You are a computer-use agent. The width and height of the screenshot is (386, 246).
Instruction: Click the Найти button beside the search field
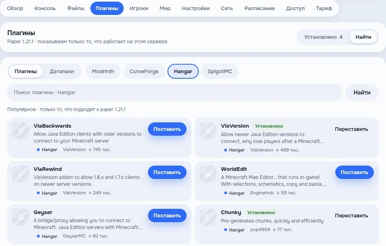(x=362, y=93)
